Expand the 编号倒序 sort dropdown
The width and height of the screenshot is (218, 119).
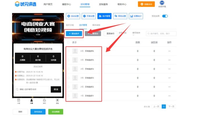pyautogui.click(x=137, y=33)
